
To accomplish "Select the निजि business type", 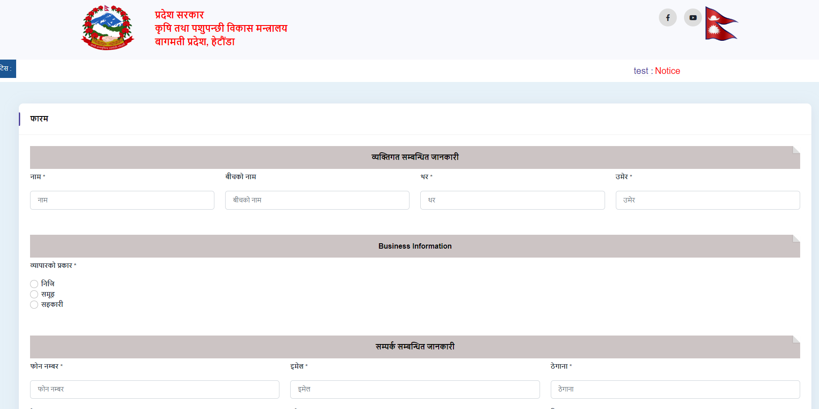I will coord(34,284).
